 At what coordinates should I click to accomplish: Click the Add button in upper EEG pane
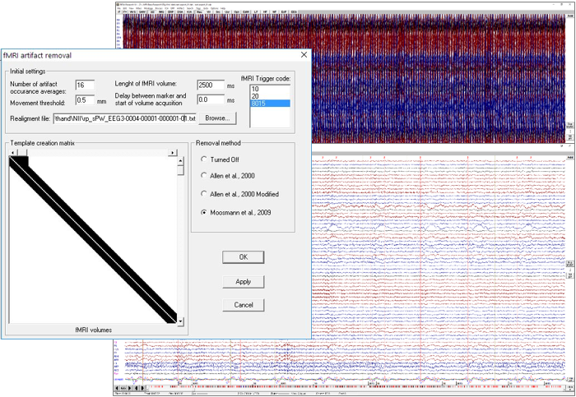[x=570, y=16]
